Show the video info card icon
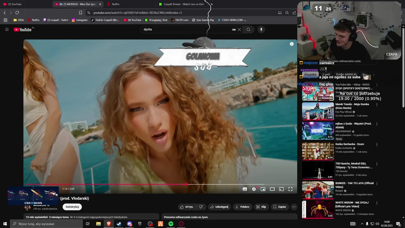 point(292,44)
